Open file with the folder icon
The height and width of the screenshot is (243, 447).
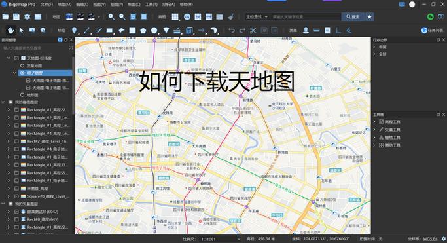point(5,17)
